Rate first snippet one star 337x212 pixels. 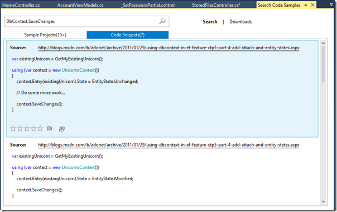(x=13, y=129)
